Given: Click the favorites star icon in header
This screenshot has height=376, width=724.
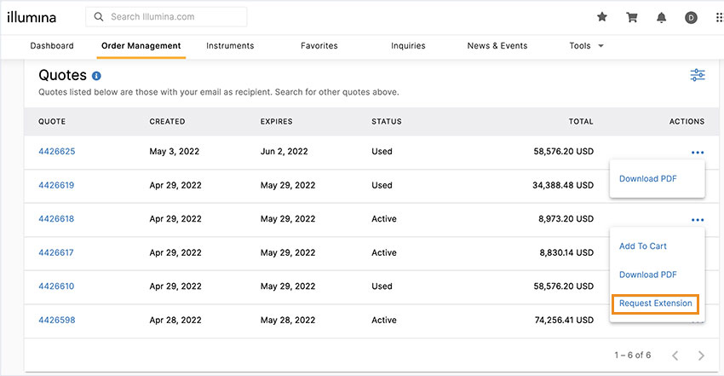Looking at the screenshot, I should (602, 17).
